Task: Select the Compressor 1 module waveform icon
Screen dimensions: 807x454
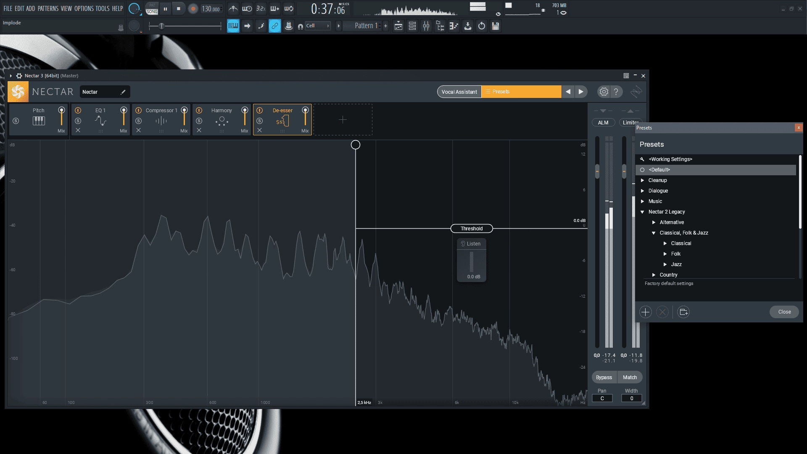Action: coord(161,121)
